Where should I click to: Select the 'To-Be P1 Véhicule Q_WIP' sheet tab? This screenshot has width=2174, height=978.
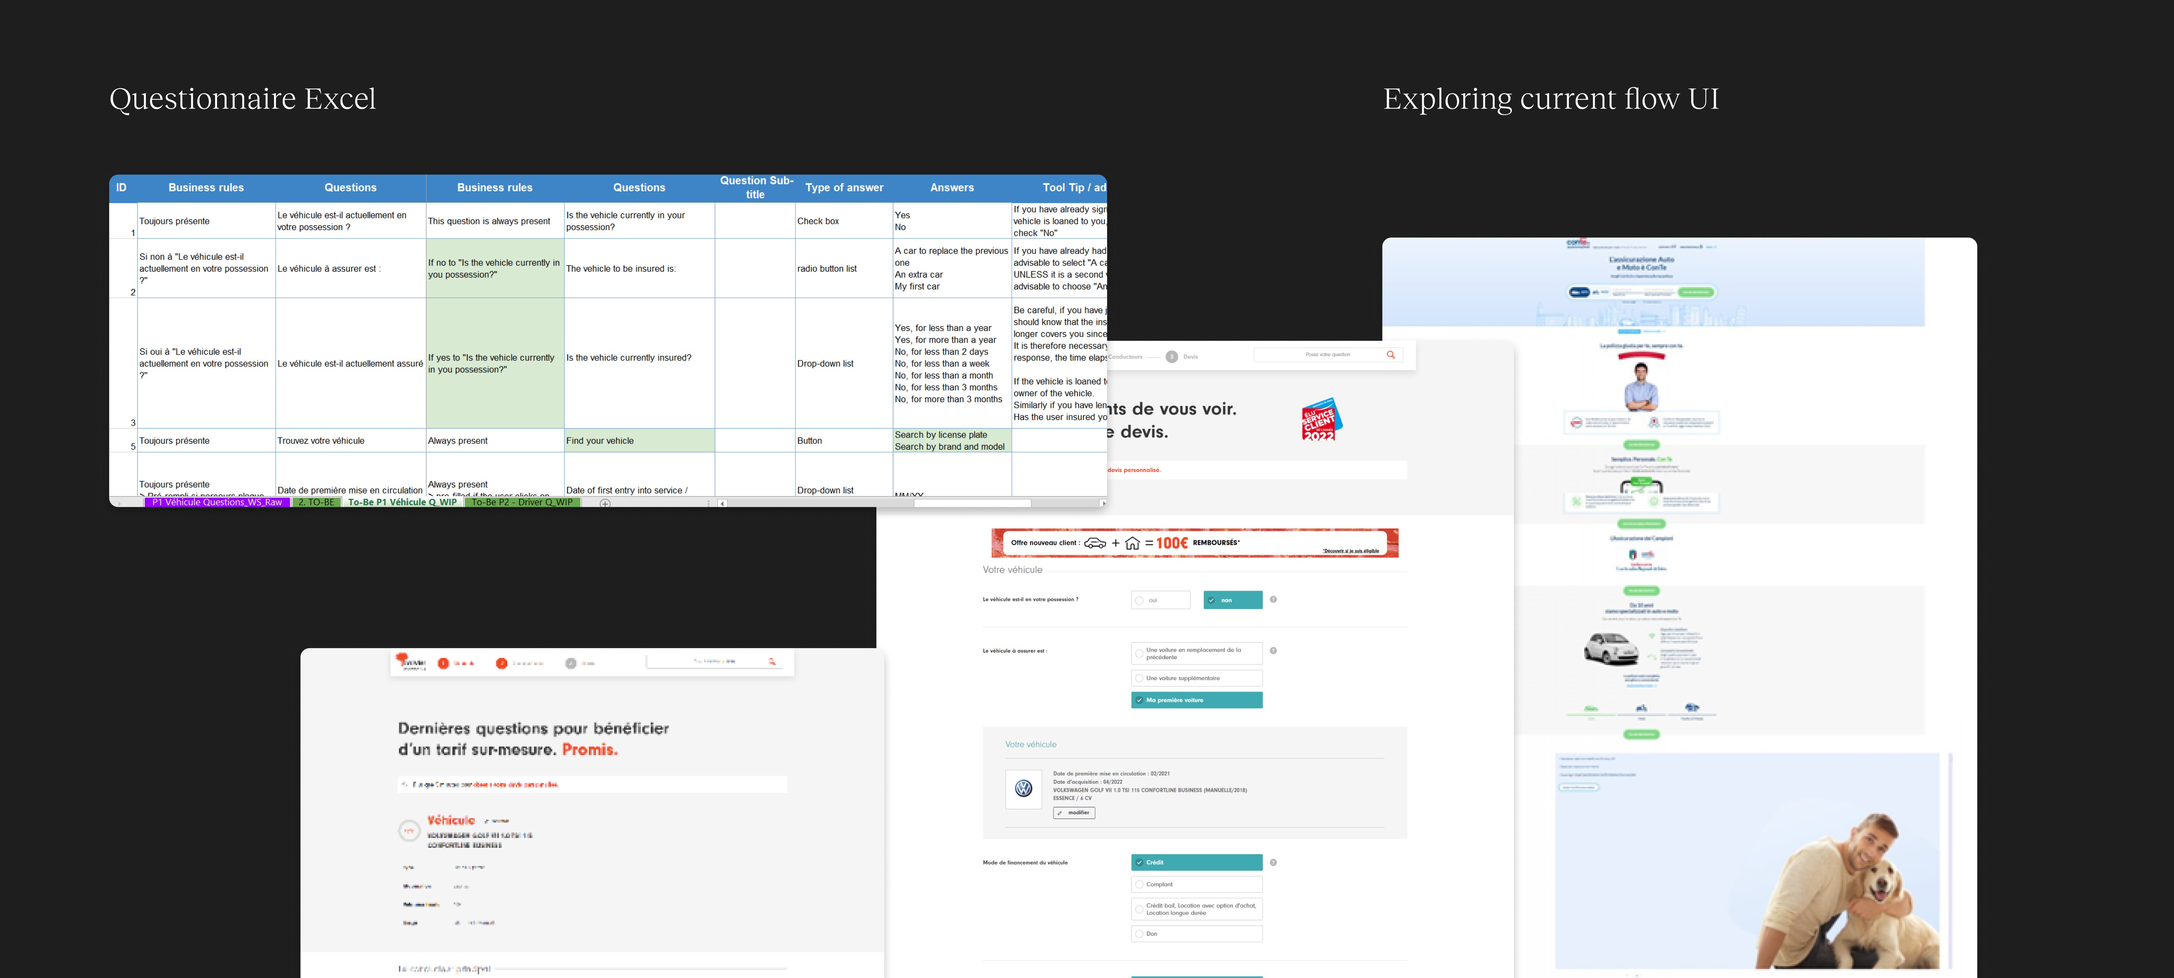(x=403, y=502)
